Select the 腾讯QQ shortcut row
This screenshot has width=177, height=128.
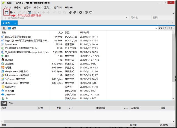[x=53, y=60]
